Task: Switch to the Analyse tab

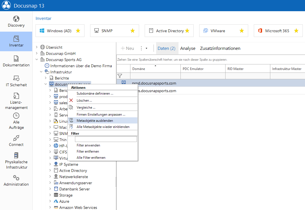Action: point(188,48)
